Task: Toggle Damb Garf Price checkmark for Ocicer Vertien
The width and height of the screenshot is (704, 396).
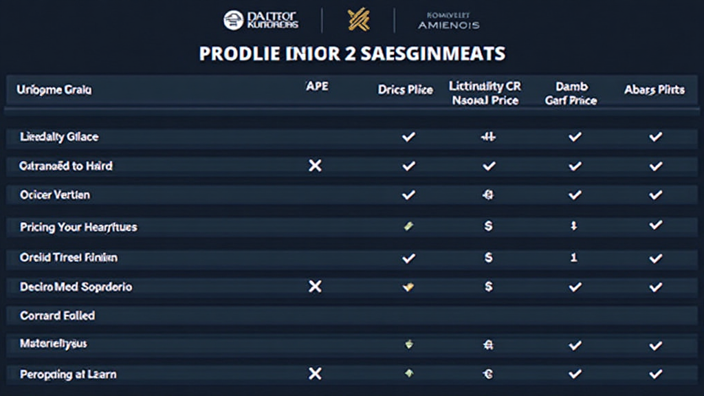Action: point(575,195)
